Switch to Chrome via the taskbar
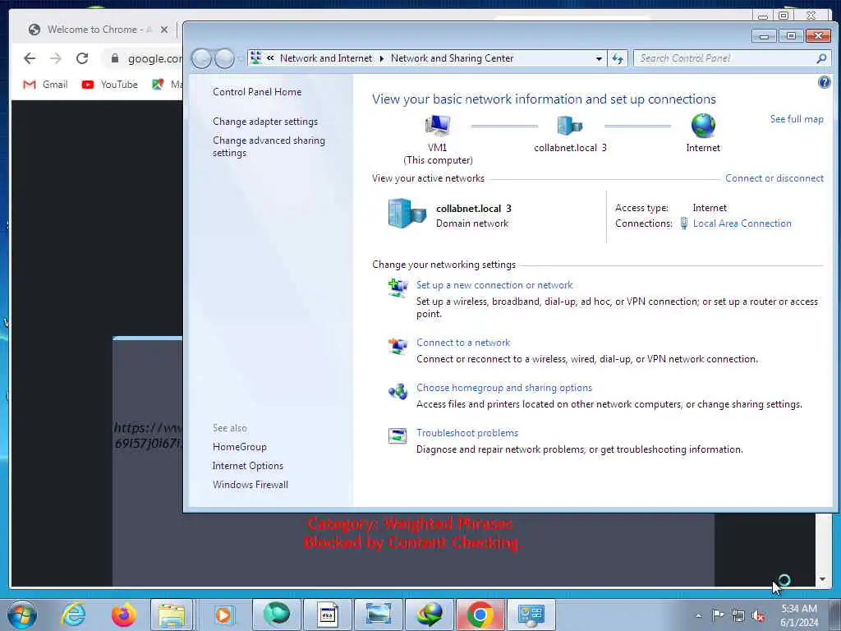This screenshot has width=841, height=631. (x=480, y=615)
